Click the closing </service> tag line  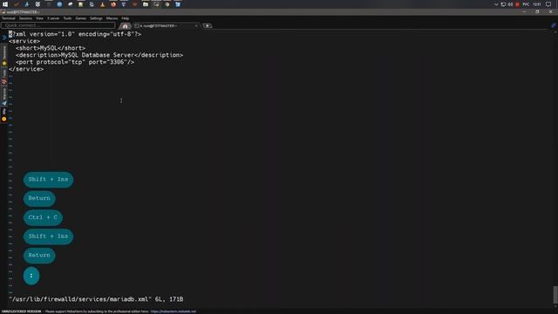coord(26,69)
